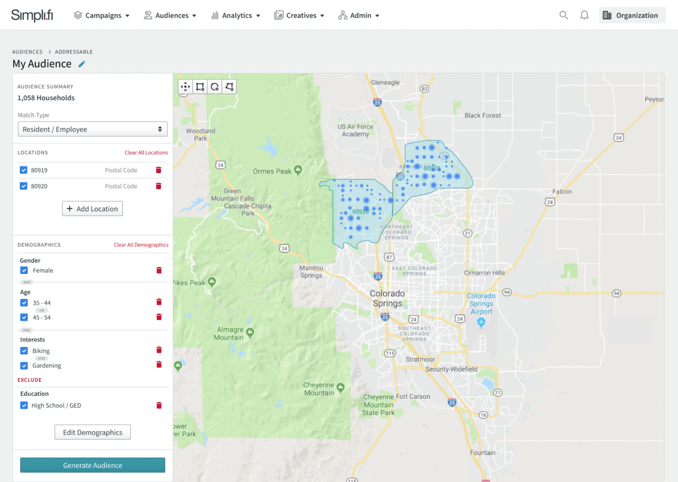This screenshot has width=678, height=482.
Task: Select the polygon draw tool
Action: tap(230, 87)
